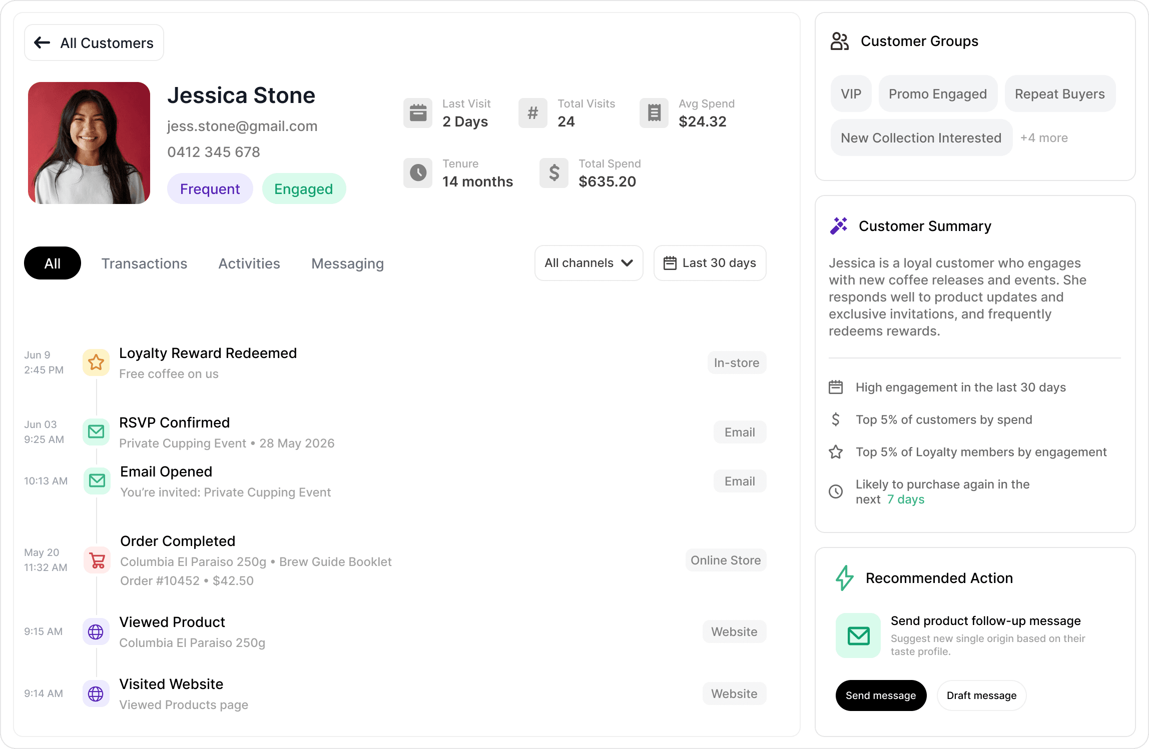Click the green envelope follow-up message icon
1149x749 pixels.
858,635
